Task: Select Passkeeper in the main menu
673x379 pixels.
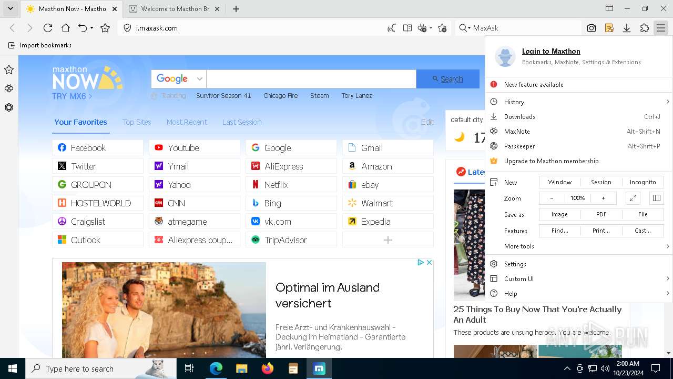Action: 579,146
